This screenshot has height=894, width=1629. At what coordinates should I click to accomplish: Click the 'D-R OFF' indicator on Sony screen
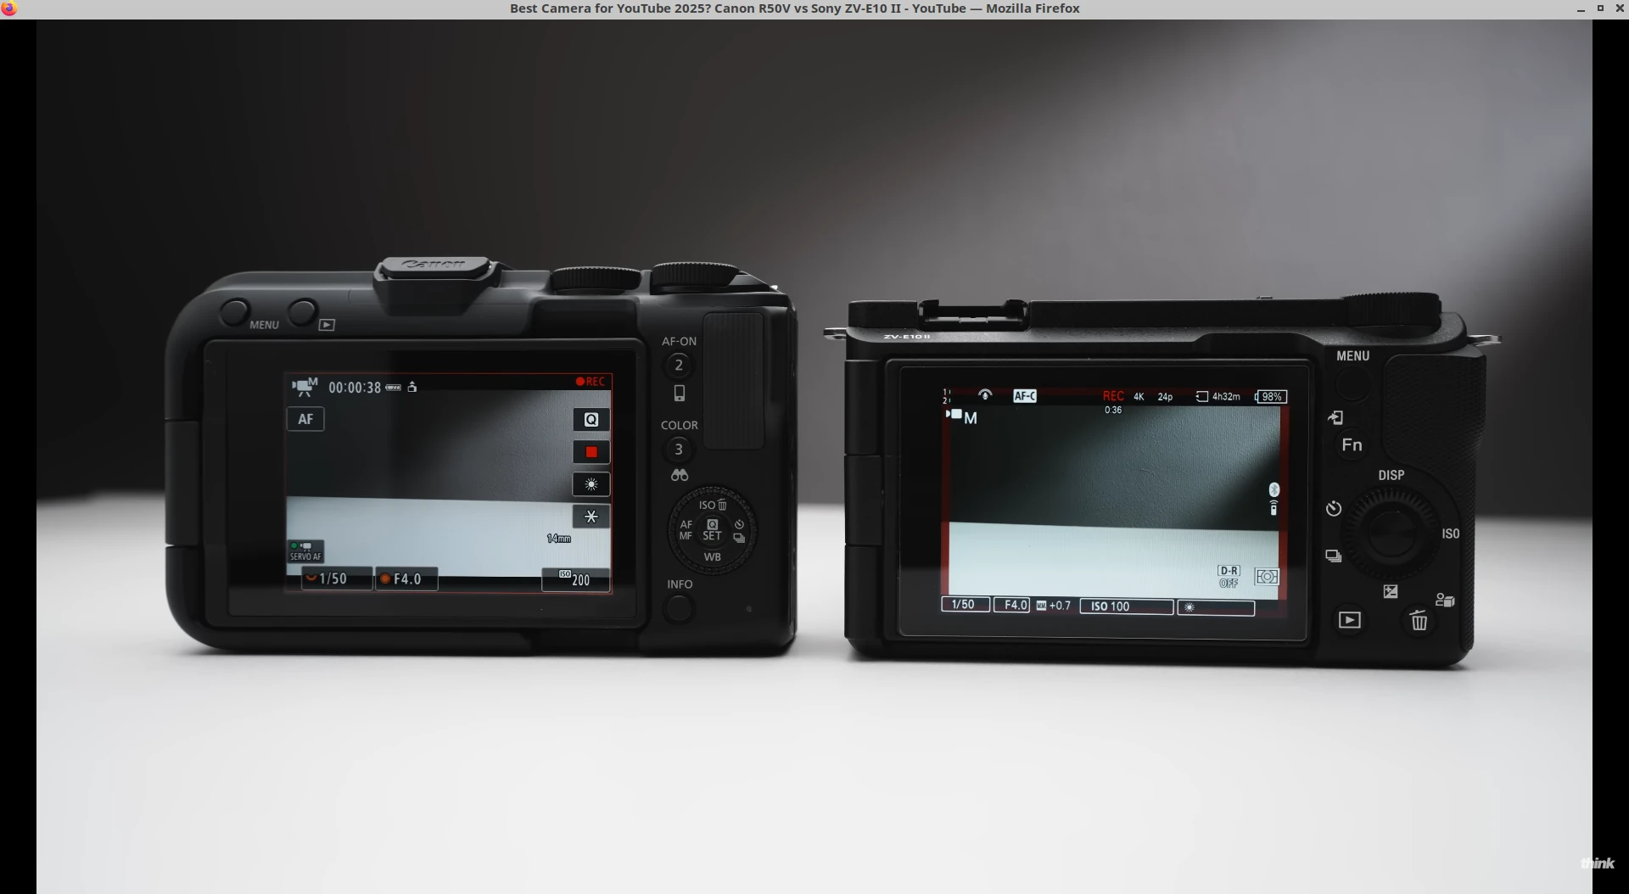point(1229,577)
